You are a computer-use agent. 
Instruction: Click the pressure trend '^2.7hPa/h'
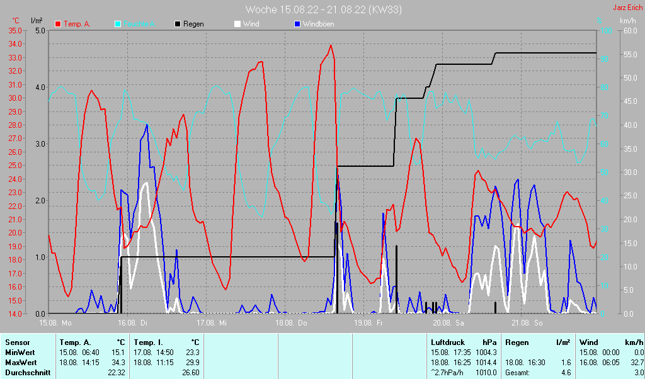click(447, 373)
